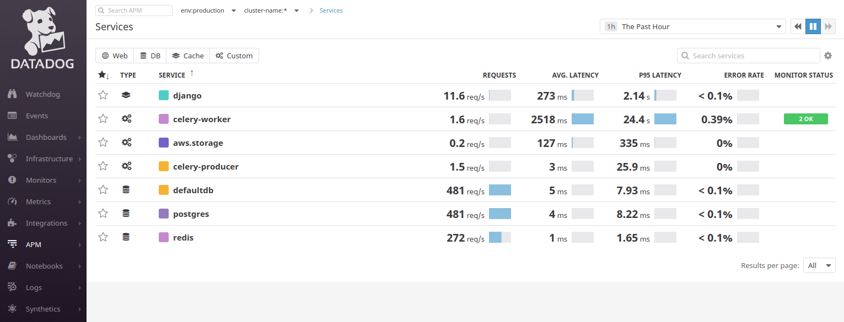
Task: Star the postgres service
Action: click(103, 214)
